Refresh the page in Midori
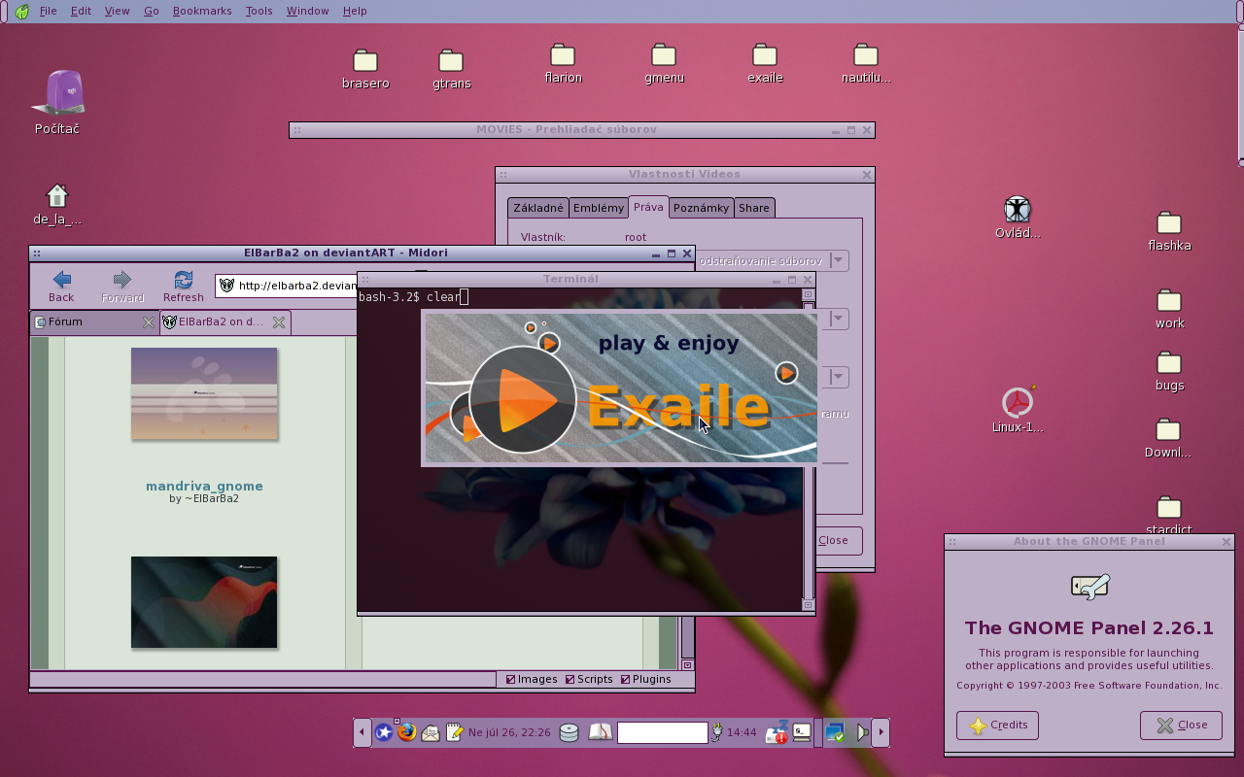 (x=184, y=287)
